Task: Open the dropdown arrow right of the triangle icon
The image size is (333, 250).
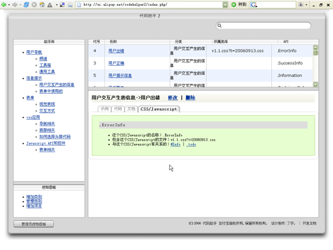Action: tap(57, 5)
